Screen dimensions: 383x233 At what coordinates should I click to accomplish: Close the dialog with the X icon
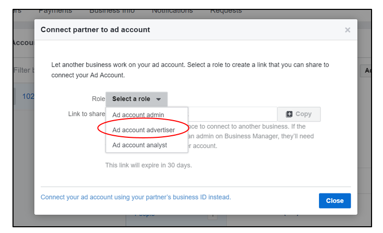tap(348, 30)
